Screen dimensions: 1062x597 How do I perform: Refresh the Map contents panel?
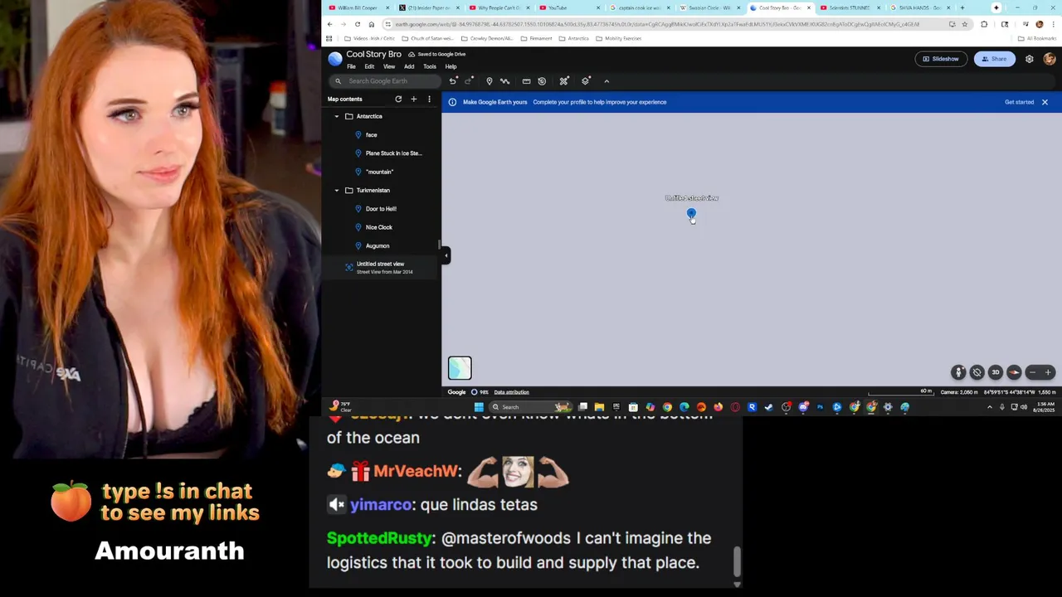tap(398, 99)
